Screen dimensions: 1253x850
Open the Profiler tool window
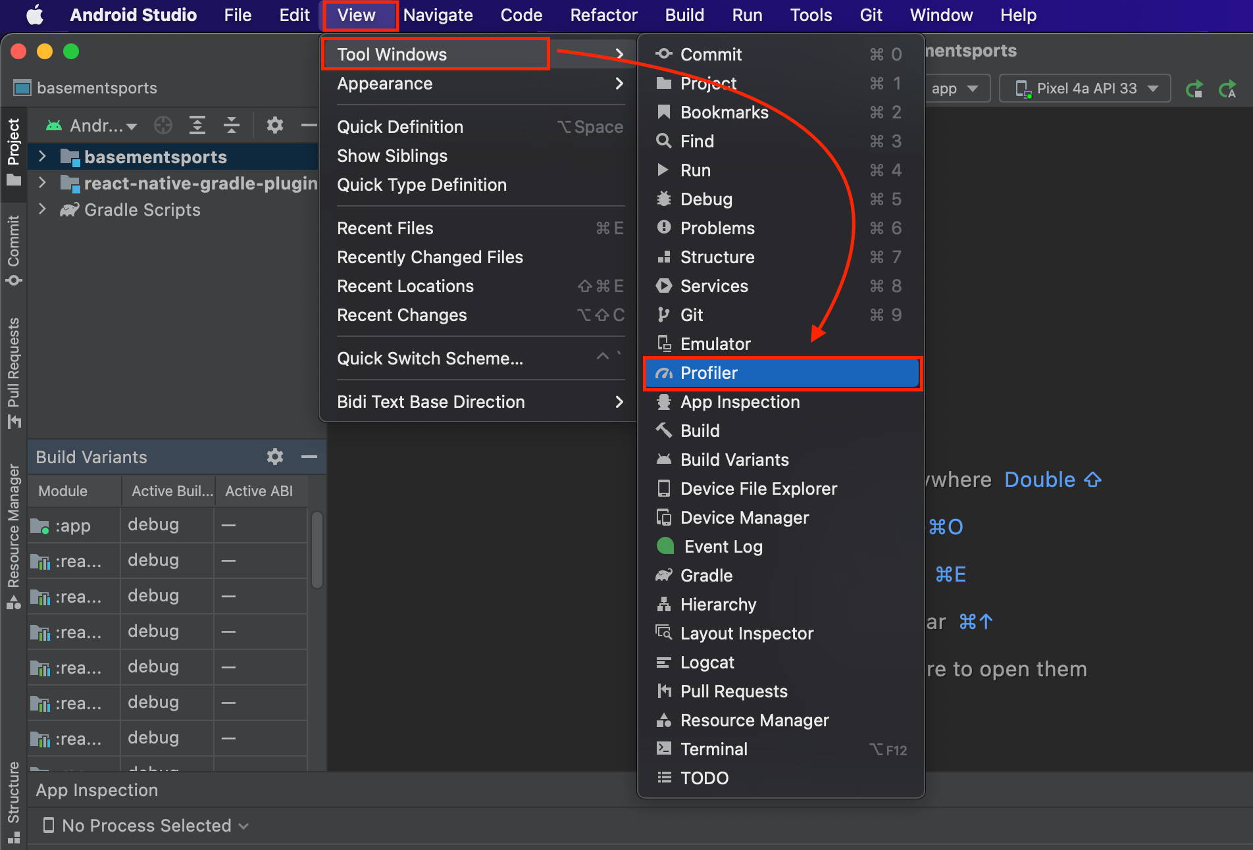782,373
